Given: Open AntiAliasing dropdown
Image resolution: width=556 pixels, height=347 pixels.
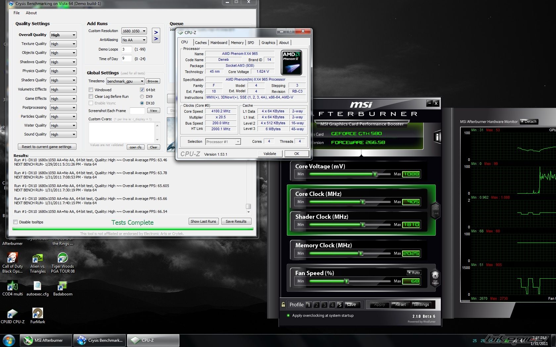Looking at the screenshot, I should 134,40.
